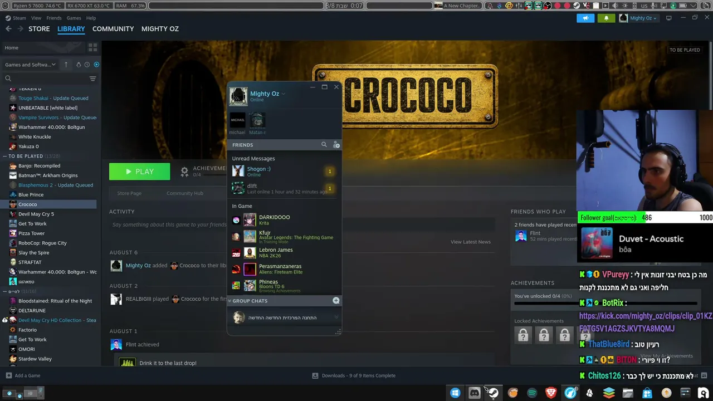713x401 pixels.
Task: Click Add a Game
Action: click(23, 375)
